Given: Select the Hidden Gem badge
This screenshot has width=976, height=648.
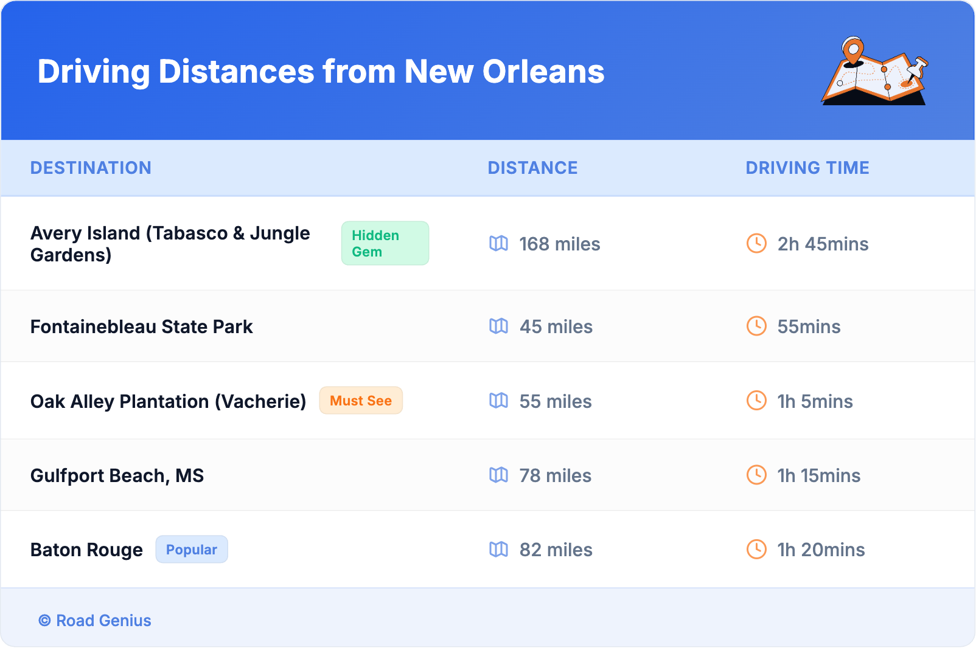Looking at the screenshot, I should point(385,243).
